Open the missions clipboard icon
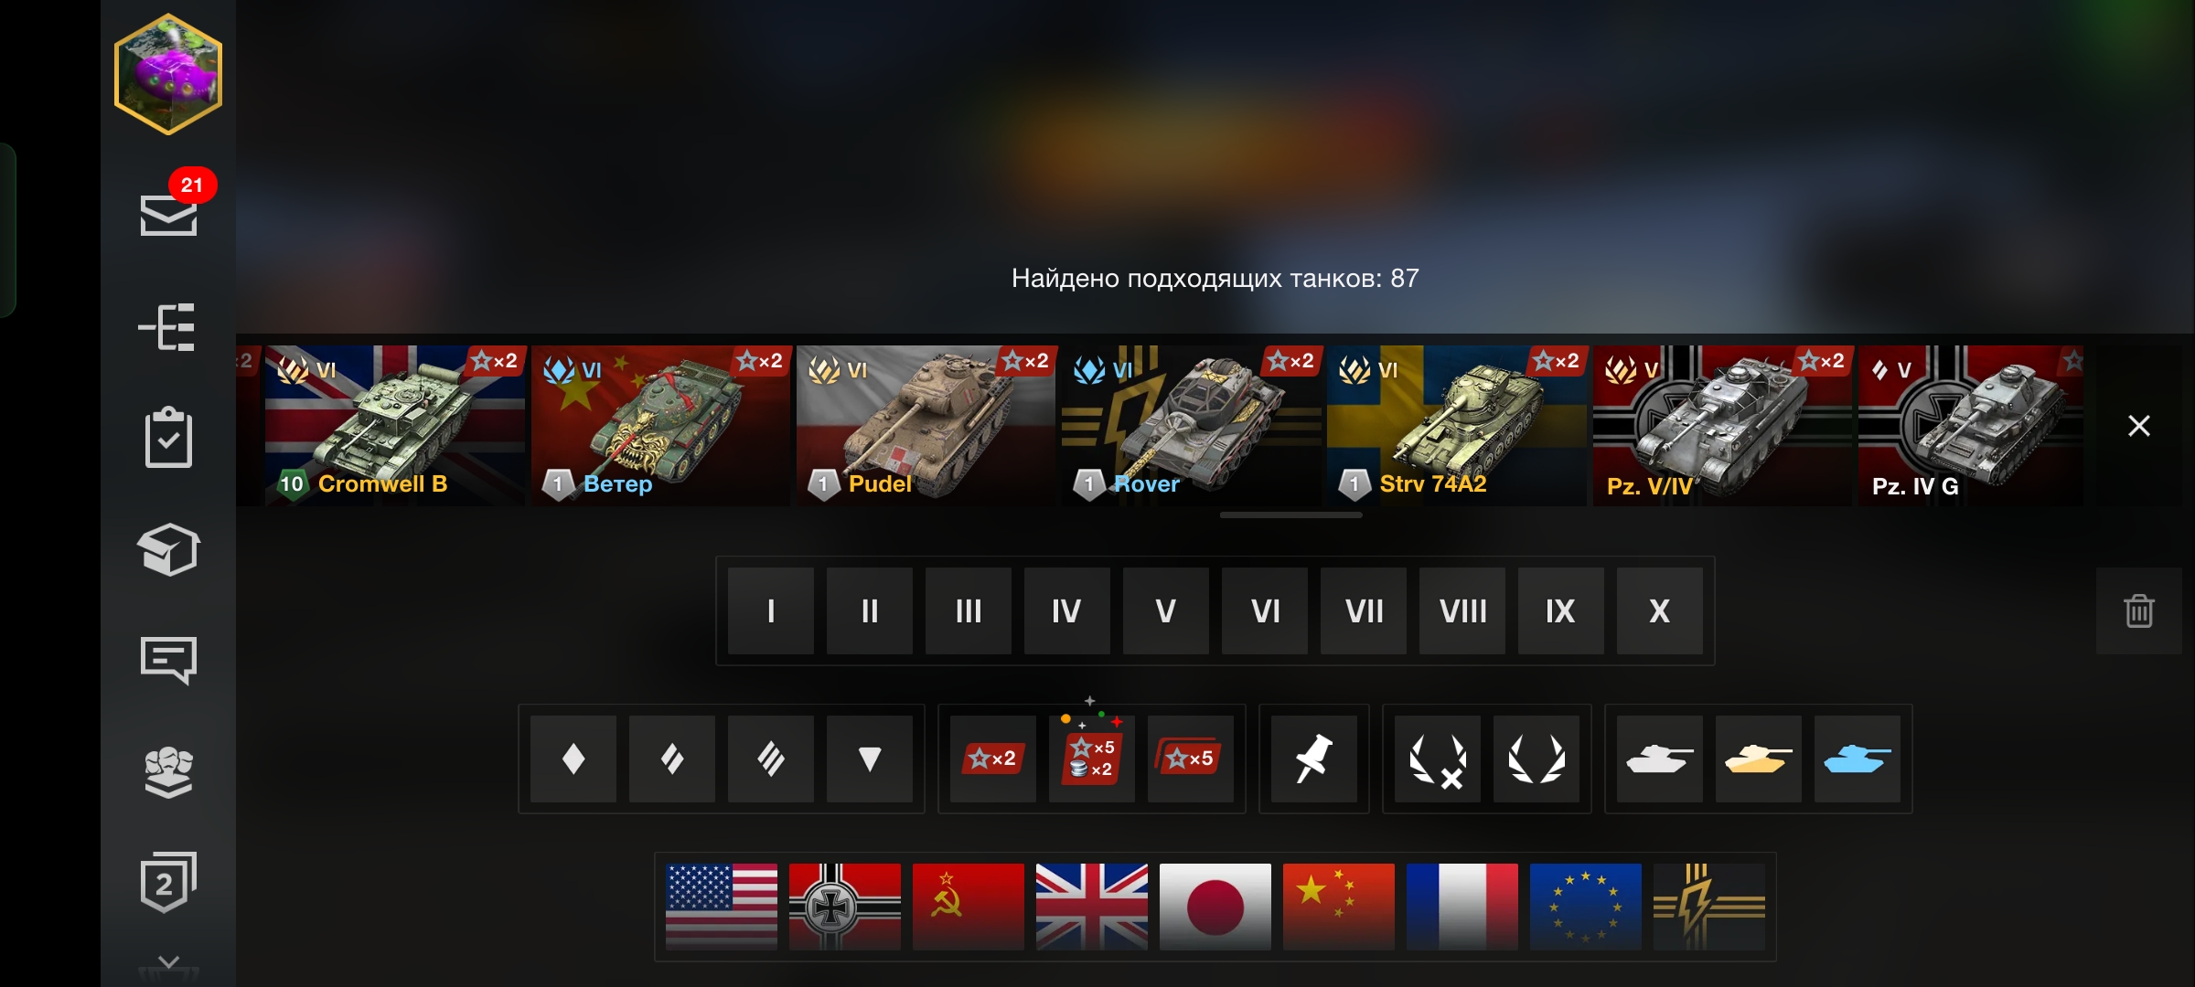The width and height of the screenshot is (2195, 987). pos(168,438)
